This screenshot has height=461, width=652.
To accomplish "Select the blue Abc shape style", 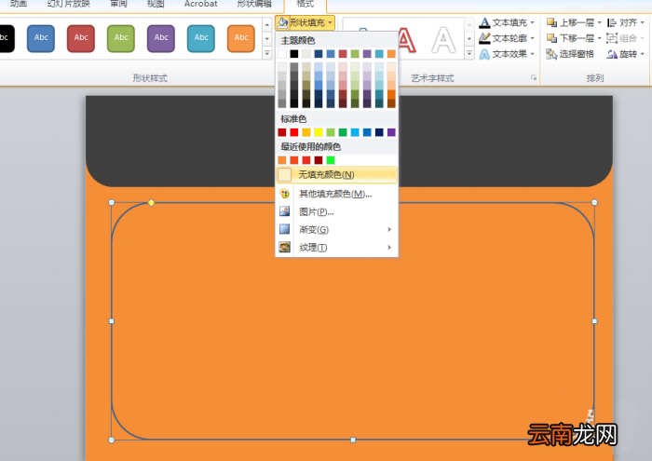I will [x=41, y=38].
